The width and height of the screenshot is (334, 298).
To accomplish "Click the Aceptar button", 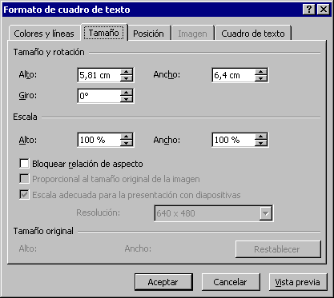I will 163,282.
